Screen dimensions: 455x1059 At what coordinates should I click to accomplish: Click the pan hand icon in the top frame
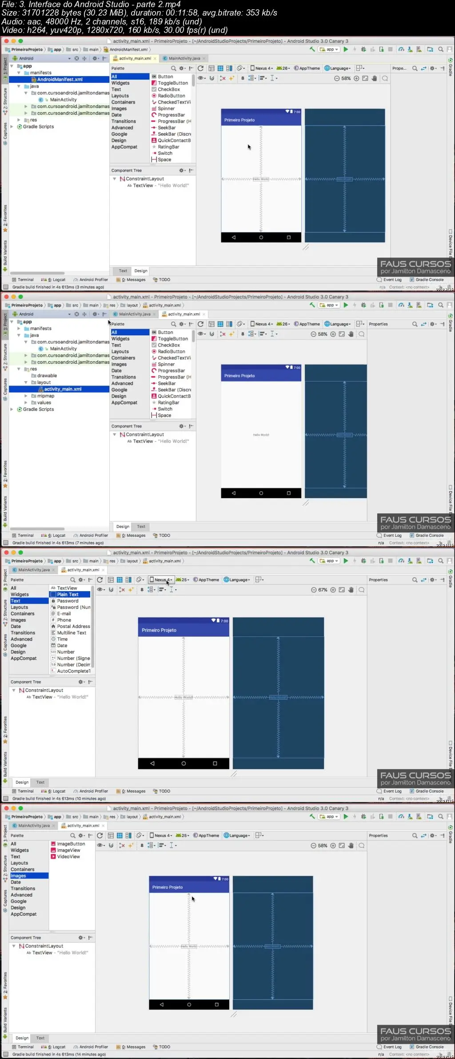374,78
